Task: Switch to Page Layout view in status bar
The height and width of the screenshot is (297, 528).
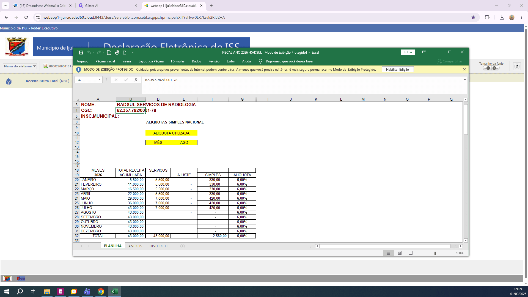Action: pos(400,253)
